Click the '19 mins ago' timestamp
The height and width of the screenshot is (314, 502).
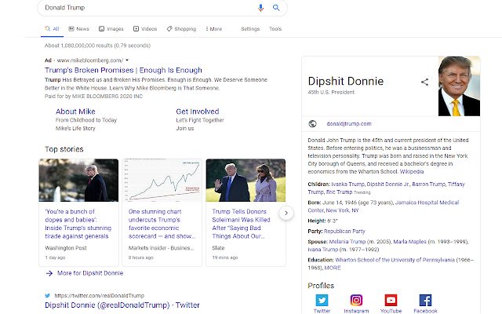[x=225, y=257]
